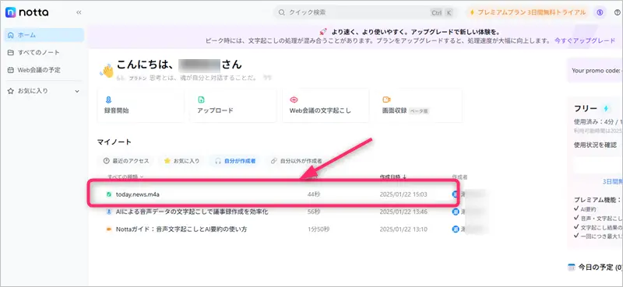
Task: Select the お気に入り filter tab with star
Action: (x=181, y=161)
